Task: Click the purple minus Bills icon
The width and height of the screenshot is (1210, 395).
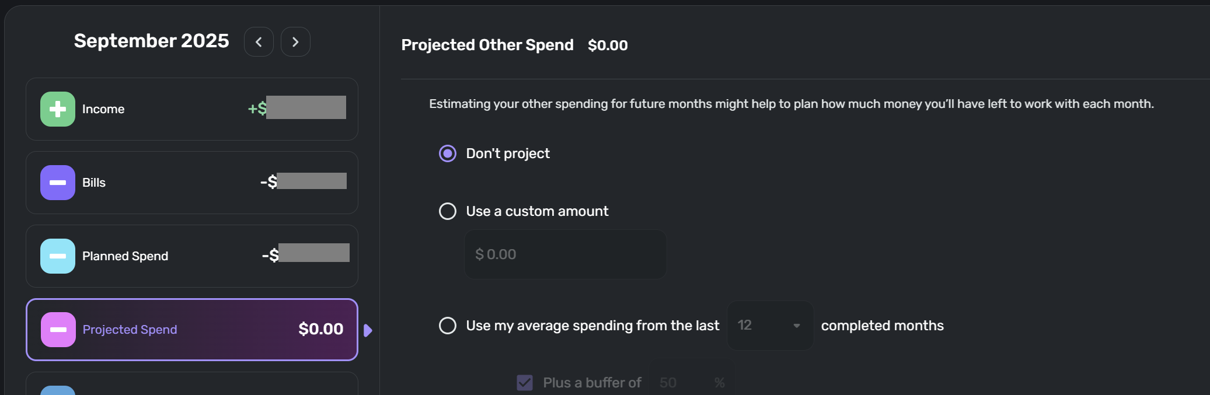Action: [57, 183]
